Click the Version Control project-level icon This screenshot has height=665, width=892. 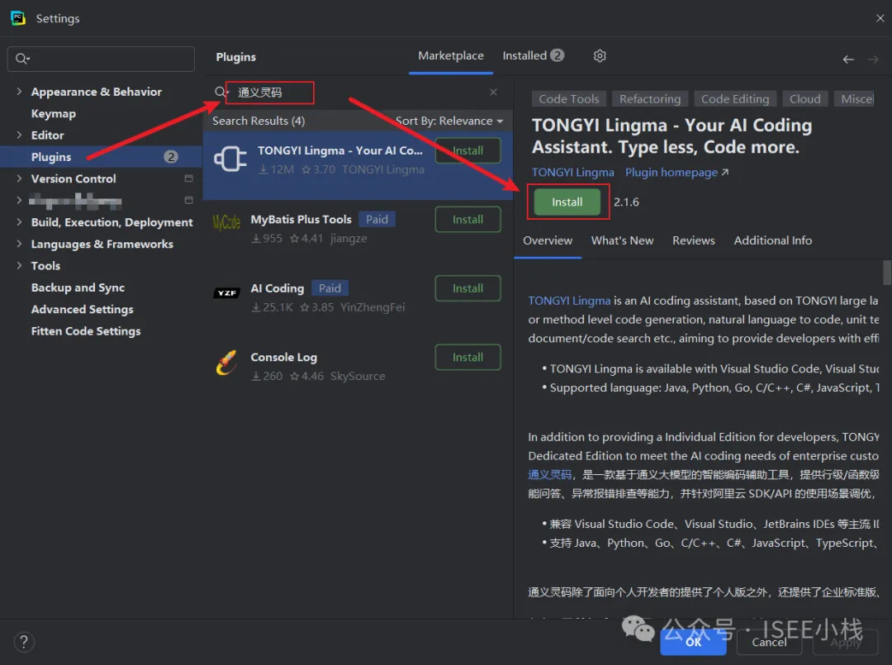click(x=189, y=178)
